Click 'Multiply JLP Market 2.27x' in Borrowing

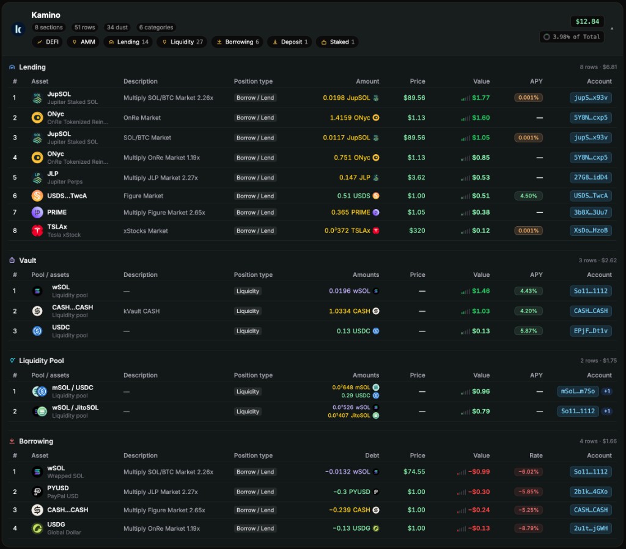coord(161,492)
